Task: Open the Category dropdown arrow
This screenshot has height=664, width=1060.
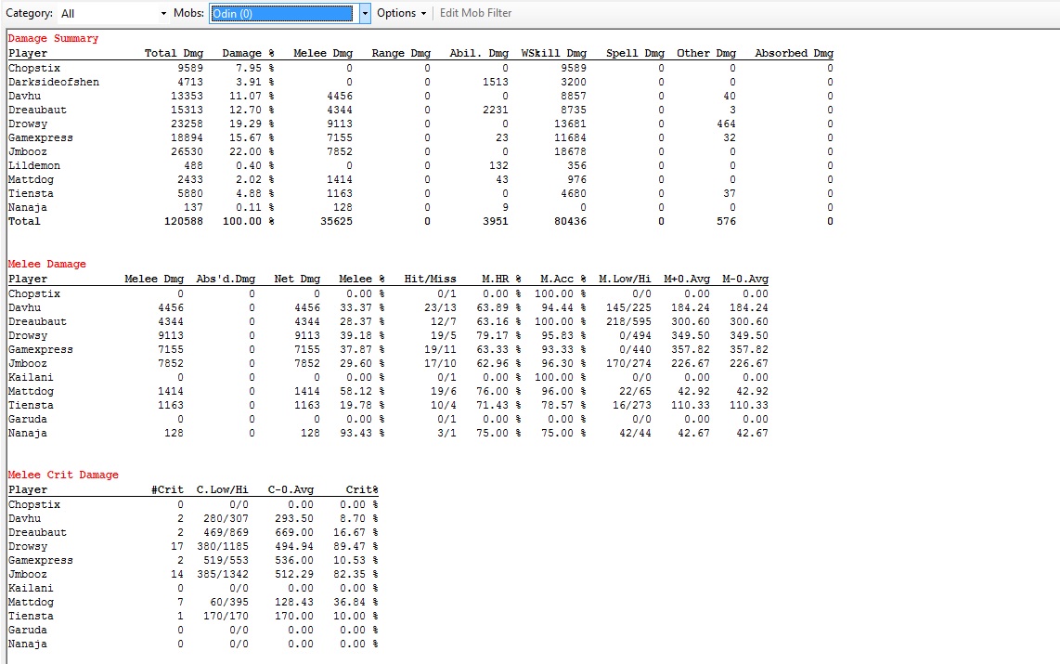Action: [x=163, y=13]
